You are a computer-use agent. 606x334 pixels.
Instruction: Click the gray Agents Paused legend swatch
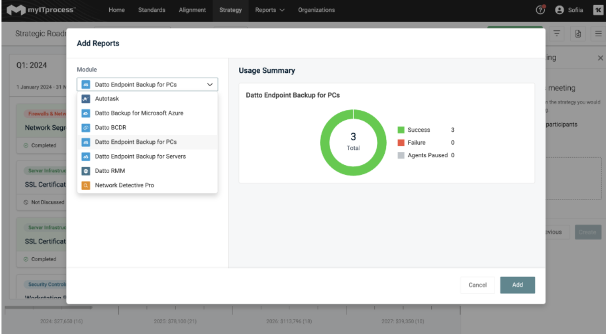point(401,155)
